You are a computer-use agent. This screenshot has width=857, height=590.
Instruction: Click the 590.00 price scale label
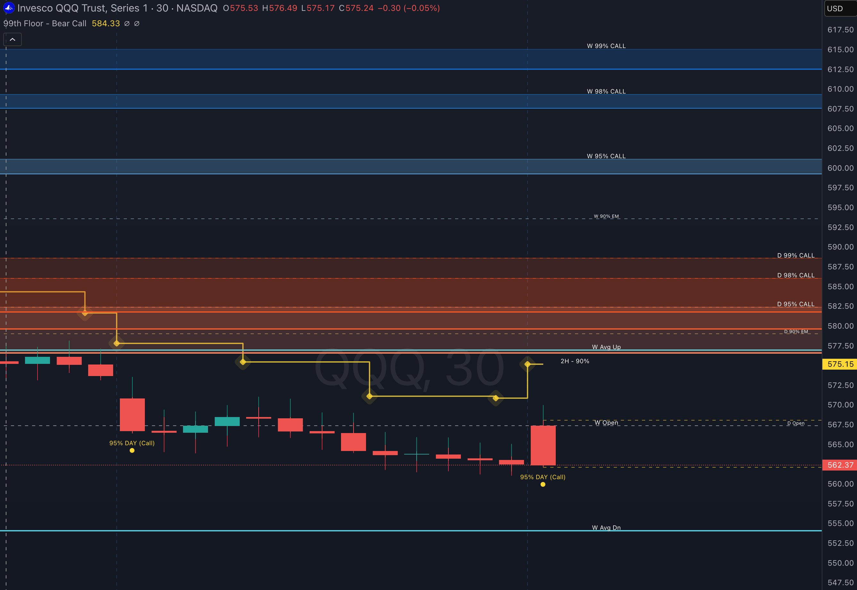pyautogui.click(x=840, y=247)
